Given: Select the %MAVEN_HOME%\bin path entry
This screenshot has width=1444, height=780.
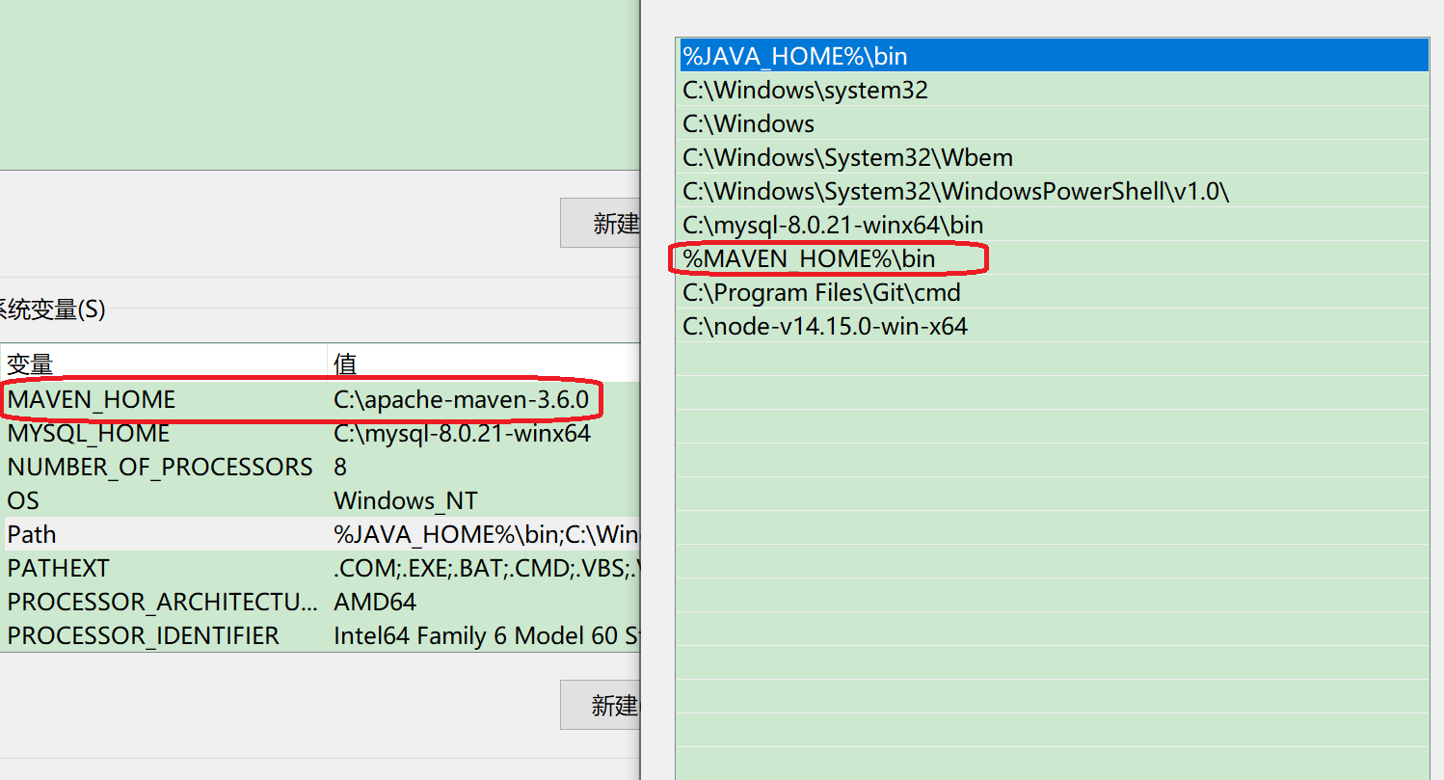Looking at the screenshot, I should [809, 259].
